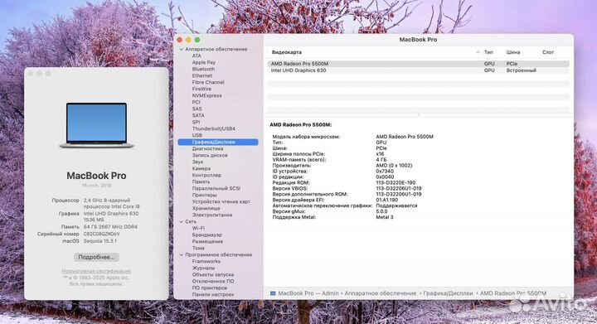Select Размещения in sidebar
Screen dimensions: 597x324
pyautogui.click(x=207, y=241)
